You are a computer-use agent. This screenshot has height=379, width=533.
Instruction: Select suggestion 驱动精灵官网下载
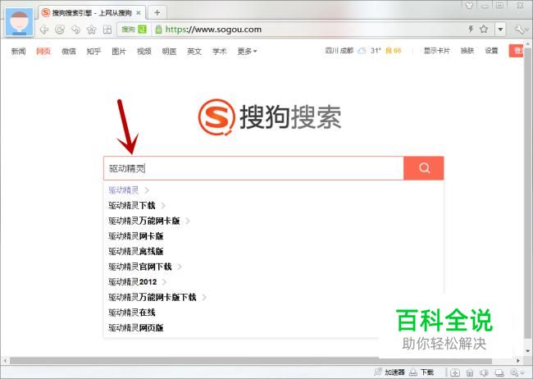click(140, 267)
